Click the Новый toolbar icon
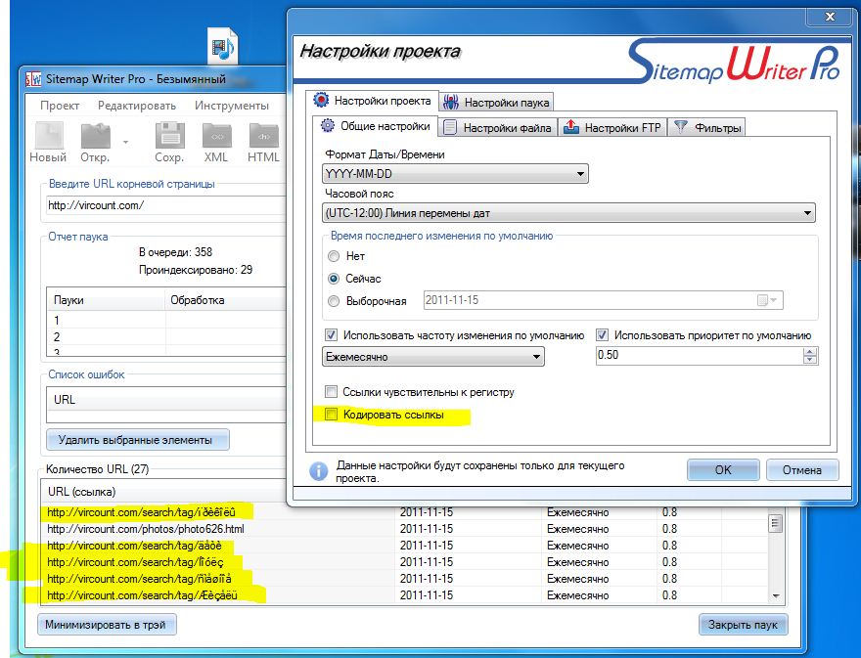 [x=48, y=135]
